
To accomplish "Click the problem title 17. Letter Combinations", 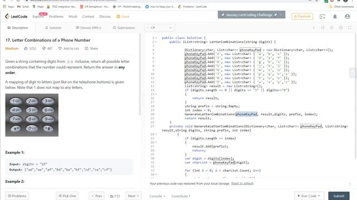I will 48,40.
